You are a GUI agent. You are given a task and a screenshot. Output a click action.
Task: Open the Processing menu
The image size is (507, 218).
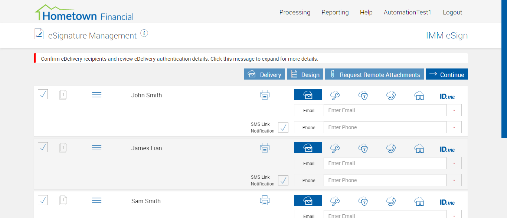click(295, 12)
